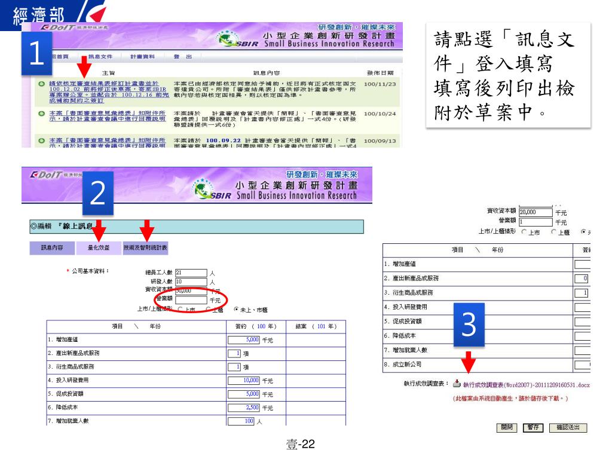Click 實收資本額 field showing 20,000
The height and width of the screenshot is (459, 612).
coord(535,212)
